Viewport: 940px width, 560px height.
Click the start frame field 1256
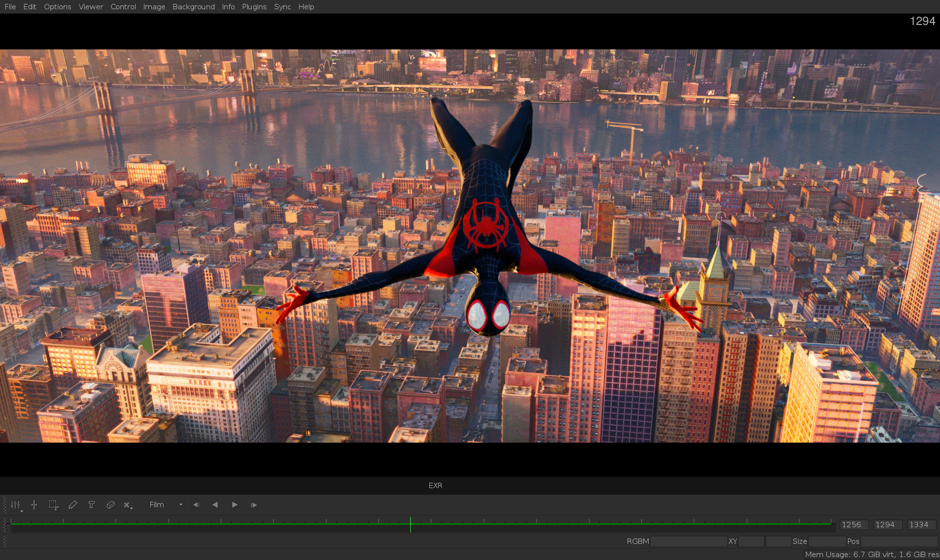(854, 525)
